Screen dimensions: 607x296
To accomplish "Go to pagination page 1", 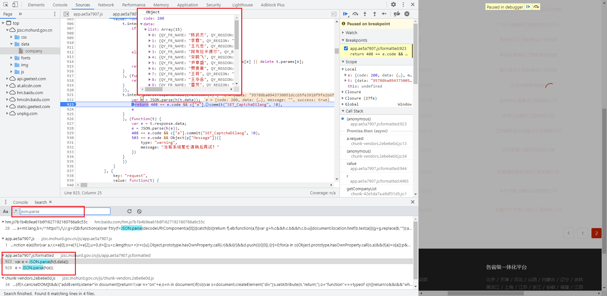I will click(582, 233).
